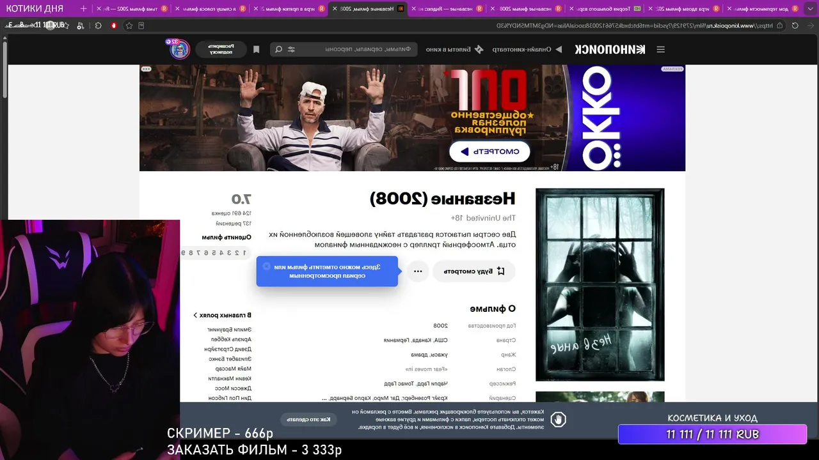Click the 'Буду смотреть' button

[474, 272]
